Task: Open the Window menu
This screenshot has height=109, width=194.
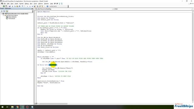Action: (x=46, y=4)
